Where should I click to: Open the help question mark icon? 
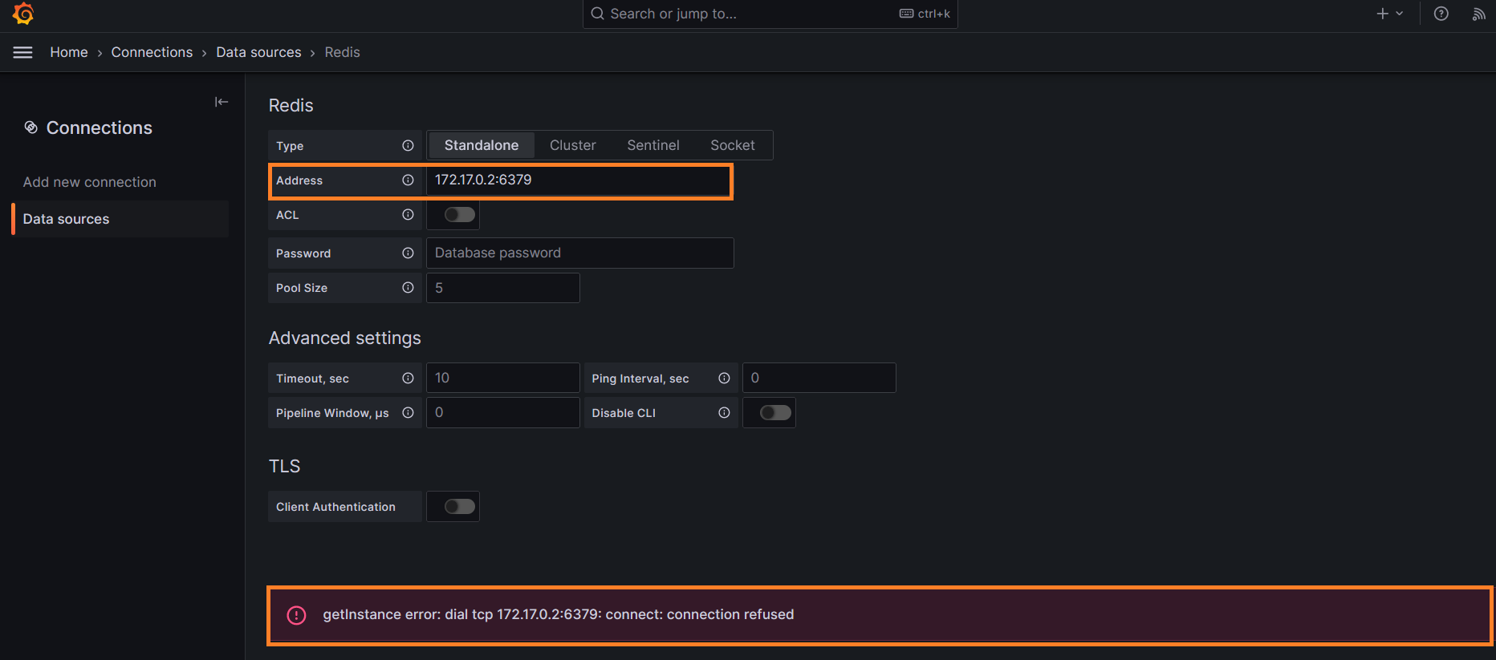tap(1441, 14)
